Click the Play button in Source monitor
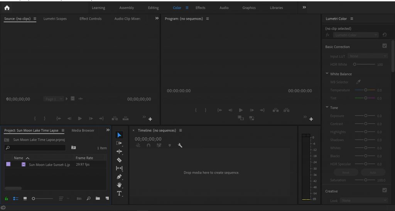 [x=80, y=118]
